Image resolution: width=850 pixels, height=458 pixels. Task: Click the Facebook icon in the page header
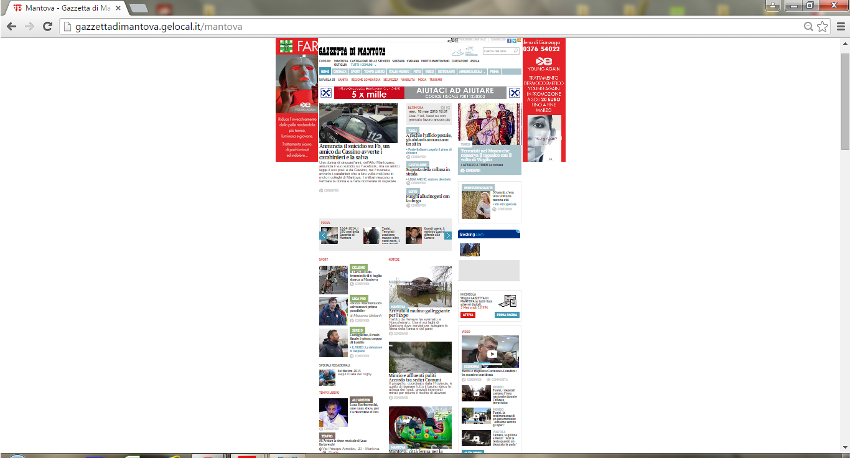coord(509,40)
